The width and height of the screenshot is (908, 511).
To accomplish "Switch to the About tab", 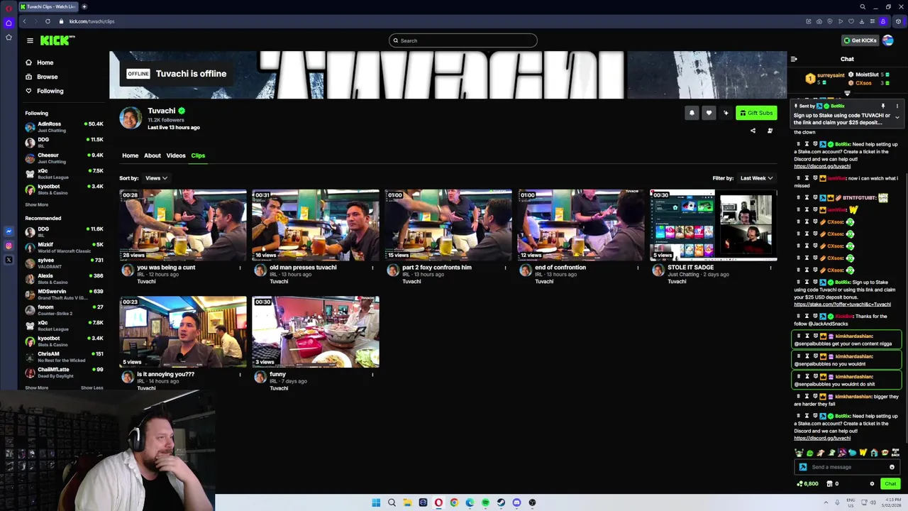I will [153, 155].
